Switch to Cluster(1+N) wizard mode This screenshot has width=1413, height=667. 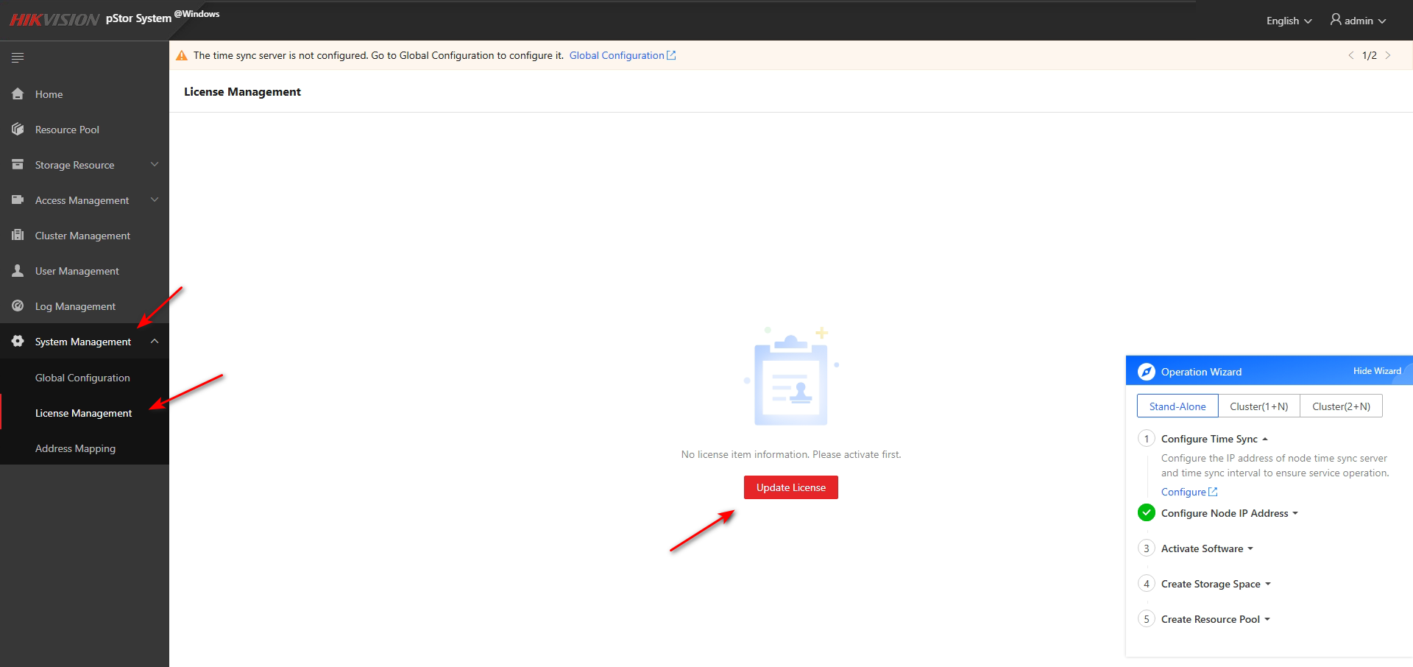[x=1258, y=406]
